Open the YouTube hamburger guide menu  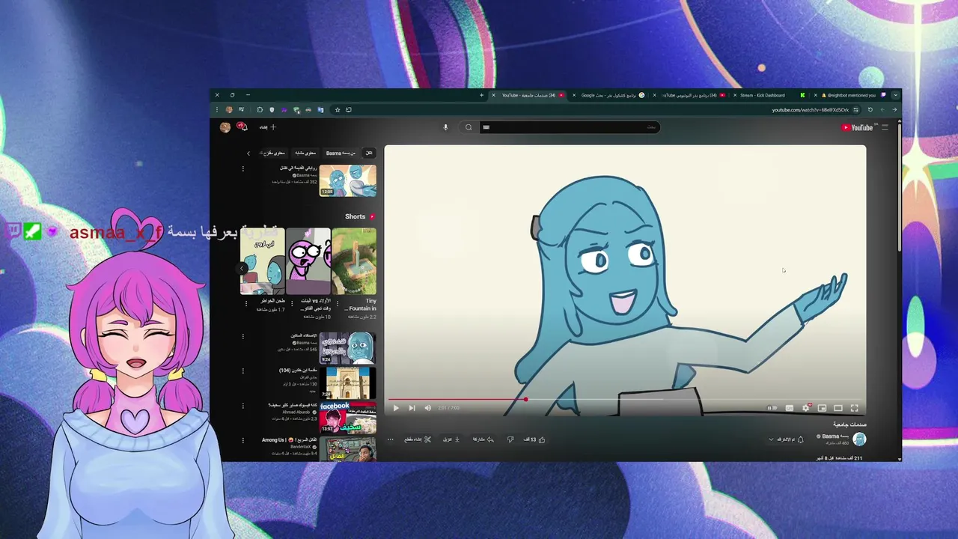(885, 127)
